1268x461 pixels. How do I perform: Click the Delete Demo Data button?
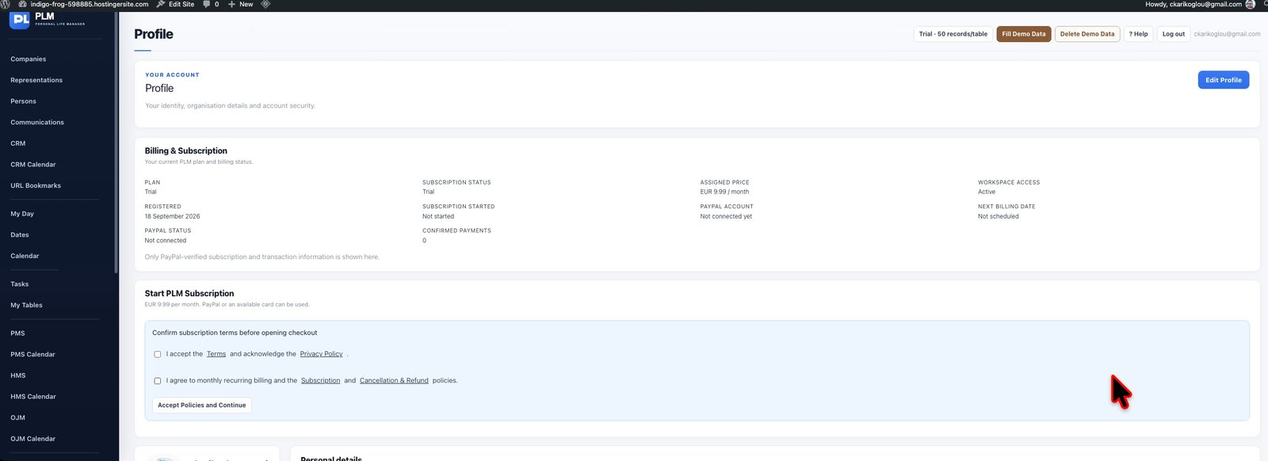click(x=1087, y=34)
